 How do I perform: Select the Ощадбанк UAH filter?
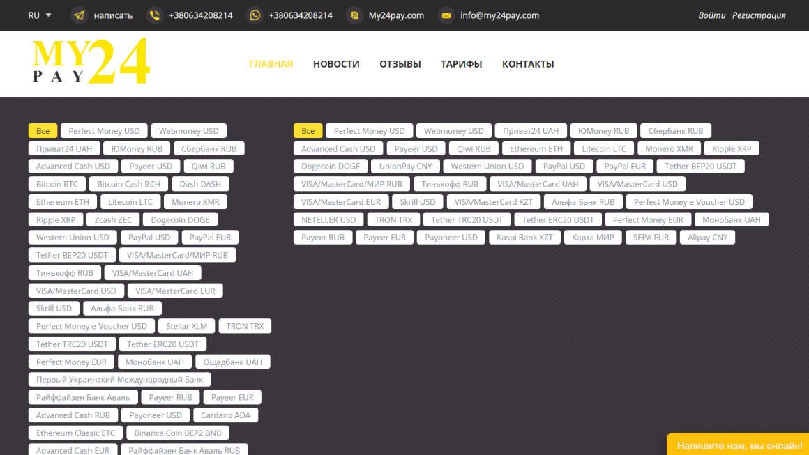(x=233, y=362)
